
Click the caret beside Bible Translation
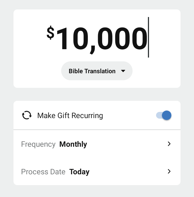[123, 71]
